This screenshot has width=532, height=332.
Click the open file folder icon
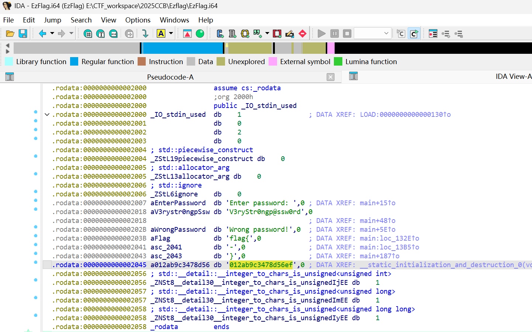10,34
